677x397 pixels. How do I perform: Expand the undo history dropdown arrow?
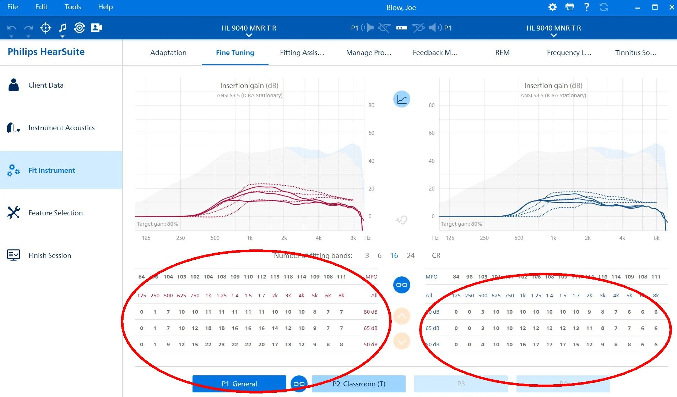(x=11, y=36)
